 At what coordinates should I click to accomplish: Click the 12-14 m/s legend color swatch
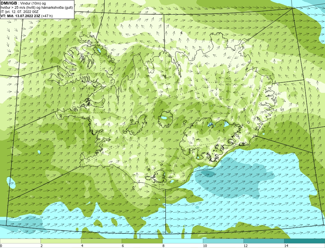pos(264,241)
